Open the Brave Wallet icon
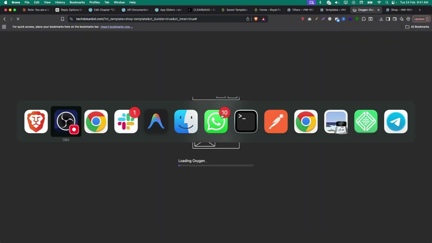Screen dimensions: 432x243 pyautogui.click(x=395, y=19)
